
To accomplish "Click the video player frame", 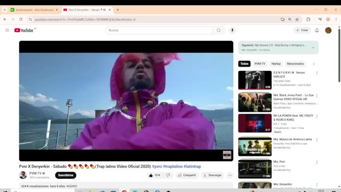I will pos(126,101).
